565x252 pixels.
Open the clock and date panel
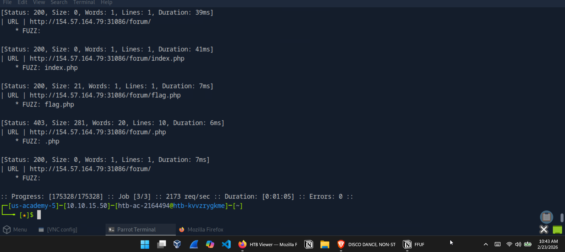coord(548,244)
